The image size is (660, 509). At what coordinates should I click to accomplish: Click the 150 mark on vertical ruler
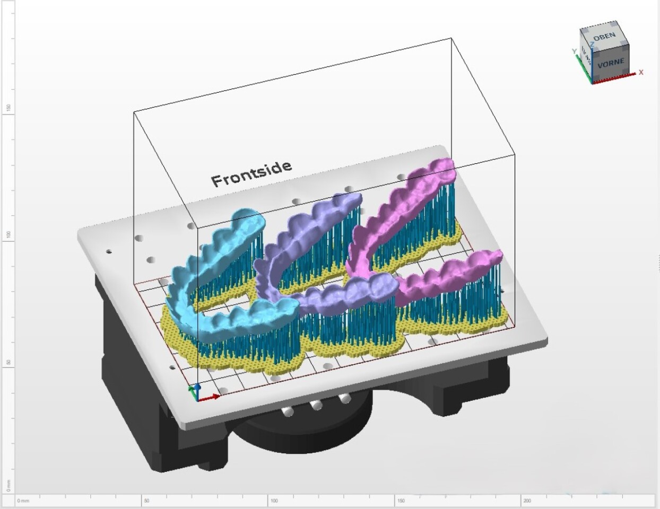8,108
